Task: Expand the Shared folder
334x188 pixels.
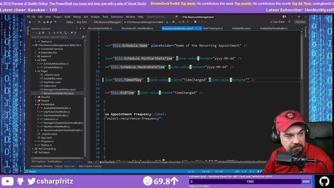Action: tap(35, 101)
